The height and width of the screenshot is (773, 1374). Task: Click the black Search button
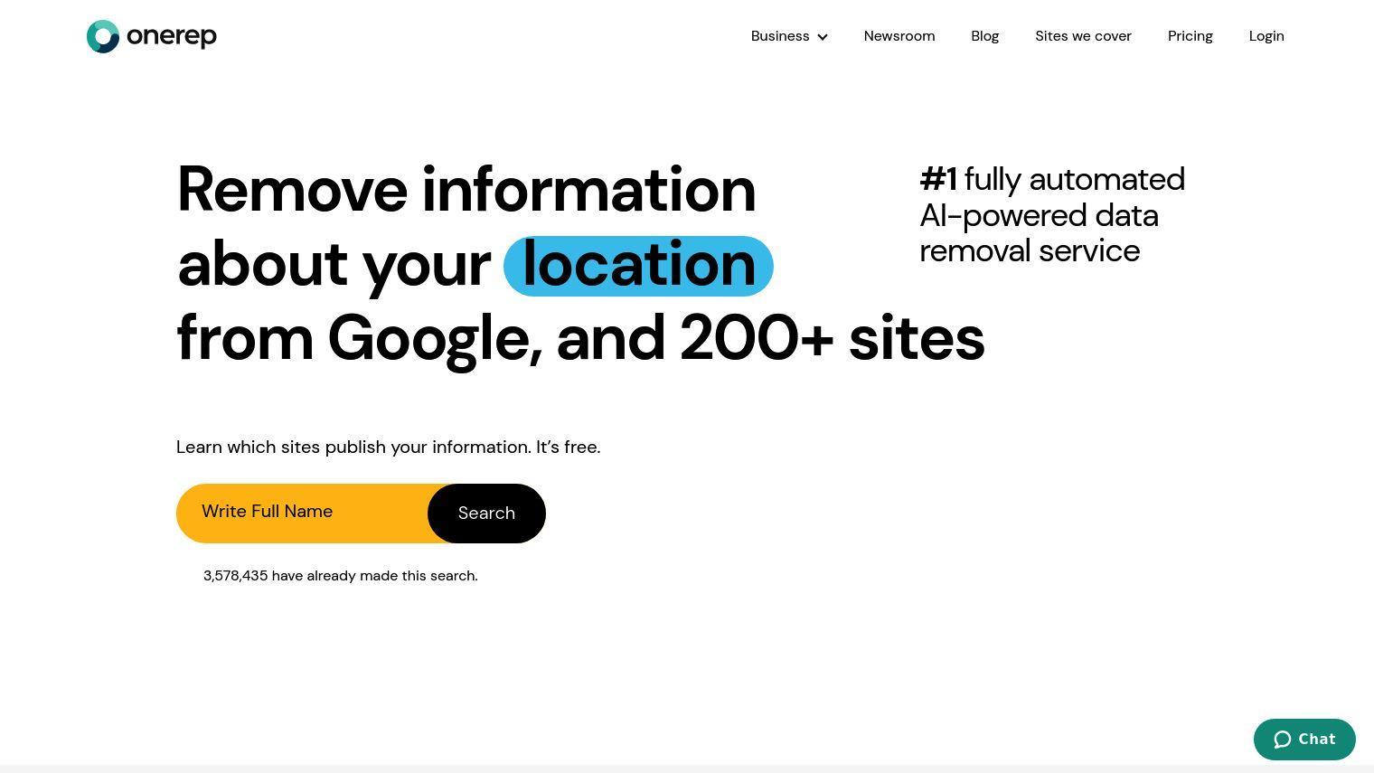[486, 514]
